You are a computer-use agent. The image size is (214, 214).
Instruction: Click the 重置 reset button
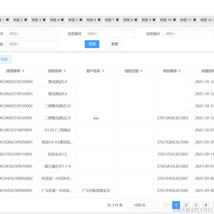point(112,44)
